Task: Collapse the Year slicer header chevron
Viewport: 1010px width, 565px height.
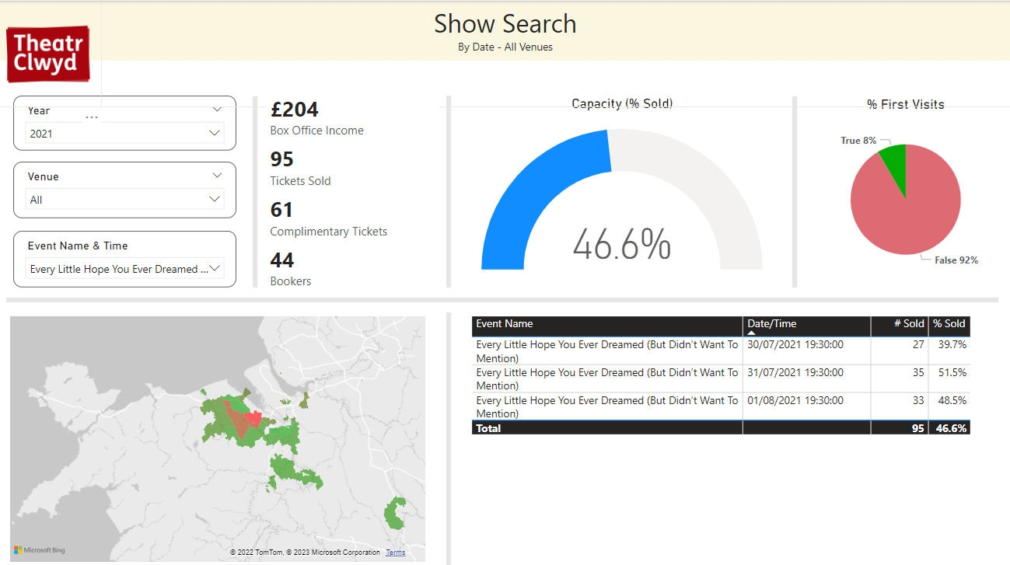Action: pyautogui.click(x=217, y=110)
